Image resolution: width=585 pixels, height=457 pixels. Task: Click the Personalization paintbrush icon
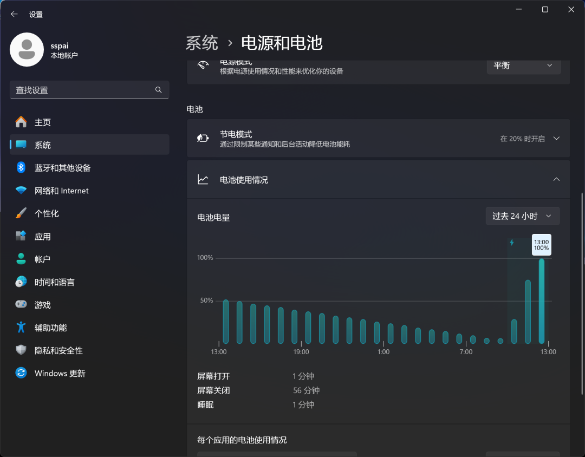21,213
